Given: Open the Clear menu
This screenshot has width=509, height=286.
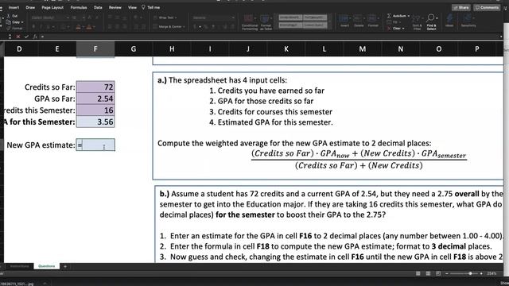Looking at the screenshot, I should tap(396, 29).
